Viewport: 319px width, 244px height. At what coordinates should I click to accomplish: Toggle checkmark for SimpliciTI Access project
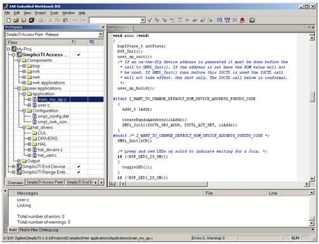(x=79, y=55)
